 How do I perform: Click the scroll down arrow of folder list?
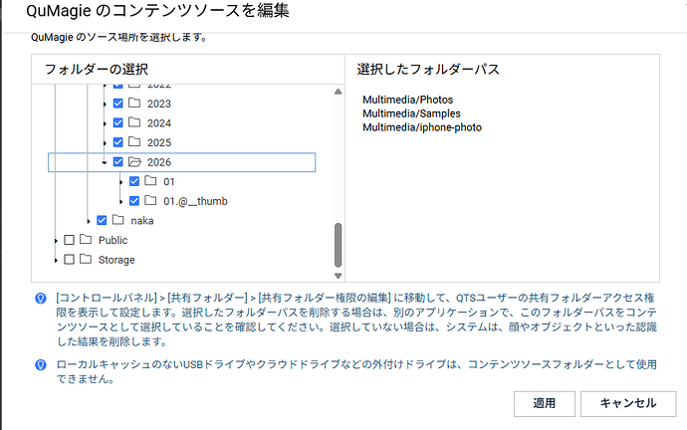(x=338, y=276)
